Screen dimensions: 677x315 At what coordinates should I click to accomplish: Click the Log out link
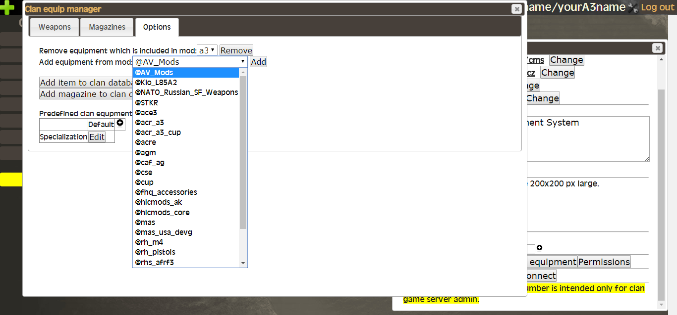(x=658, y=7)
